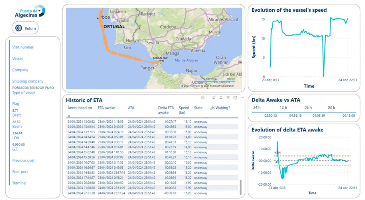
Task: Sort by the Announced on column
Action: tap(80, 108)
